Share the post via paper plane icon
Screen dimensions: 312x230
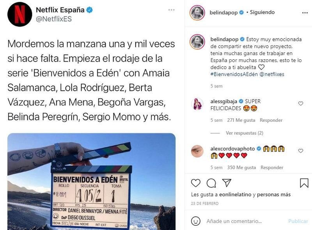[x=227, y=183]
